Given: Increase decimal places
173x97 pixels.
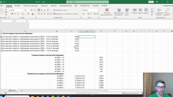Looking at the screenshot, I should click(x=95, y=14).
